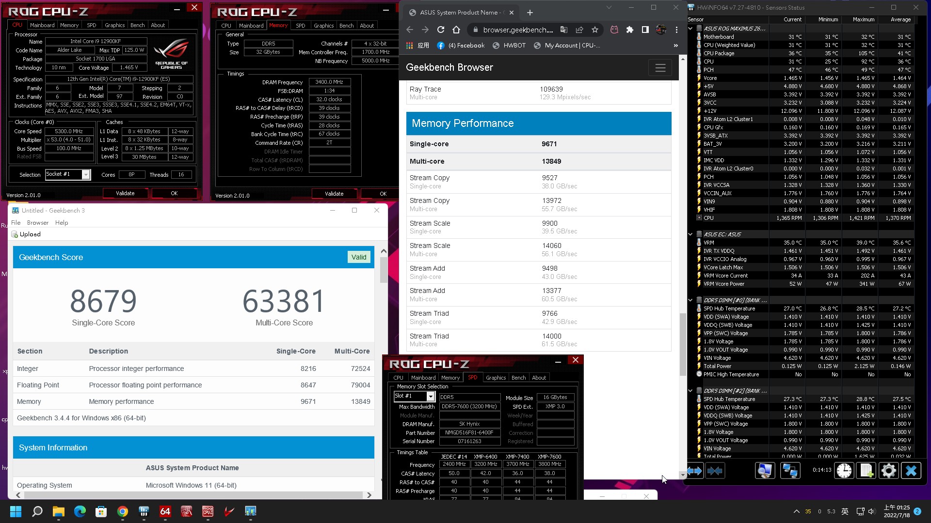Screen dimensions: 931x523
Task: Go to Chrome home page icon
Action: [x=456, y=30]
